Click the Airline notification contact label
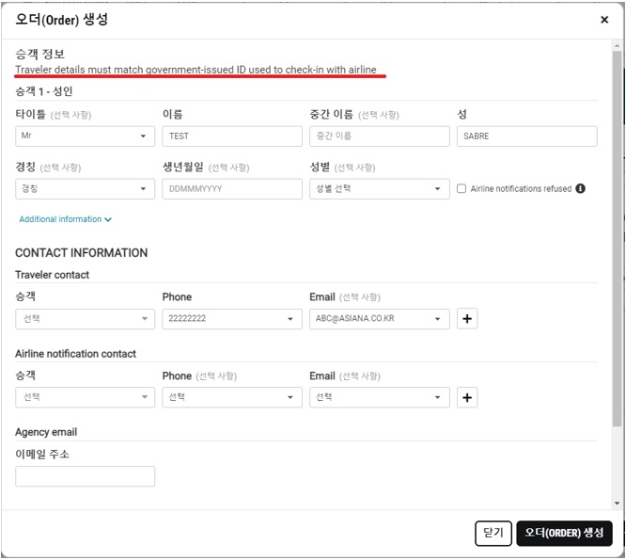The width and height of the screenshot is (626, 560). pyautogui.click(x=75, y=354)
